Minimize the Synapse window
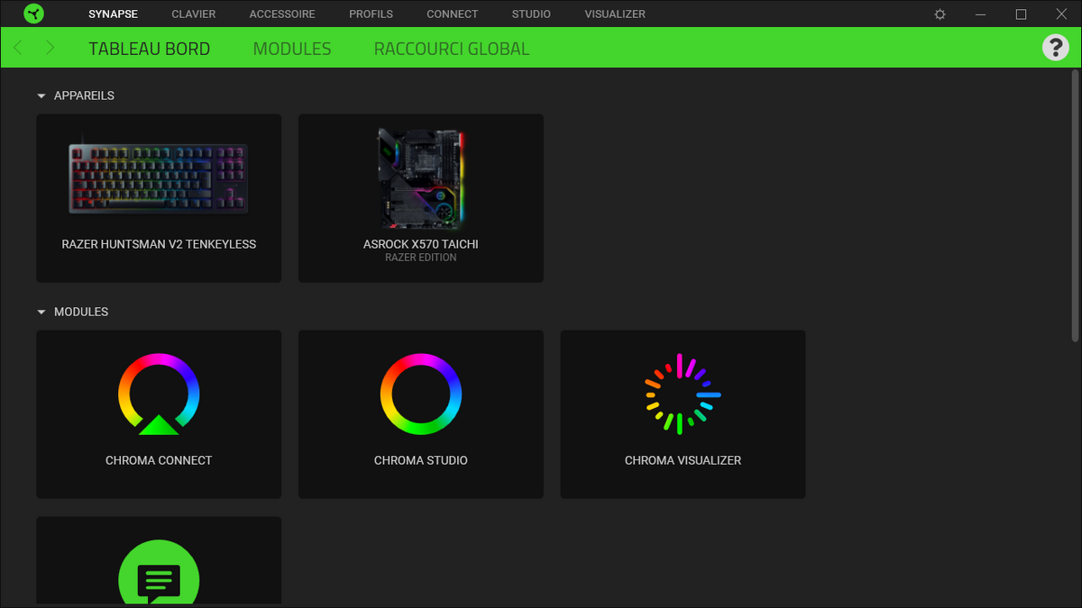Screen dimensions: 1082x608 click(981, 14)
